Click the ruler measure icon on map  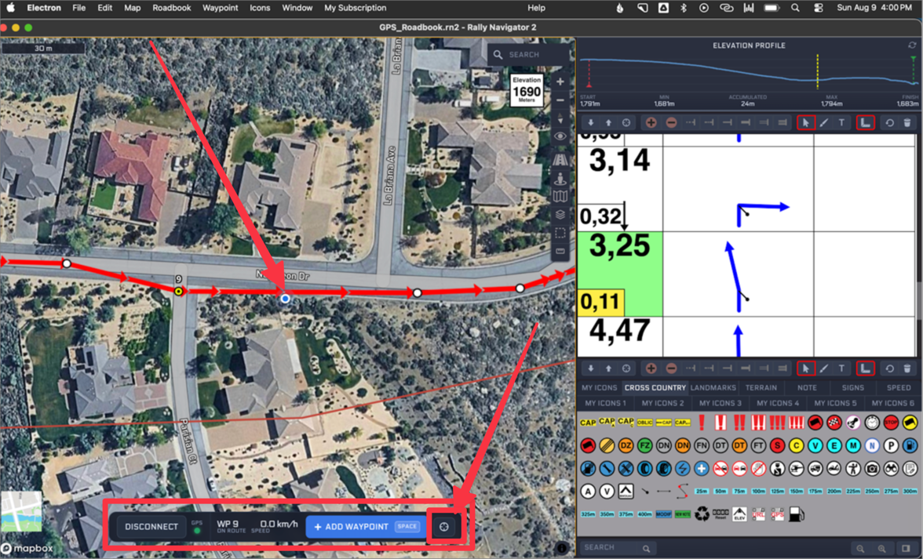click(560, 252)
